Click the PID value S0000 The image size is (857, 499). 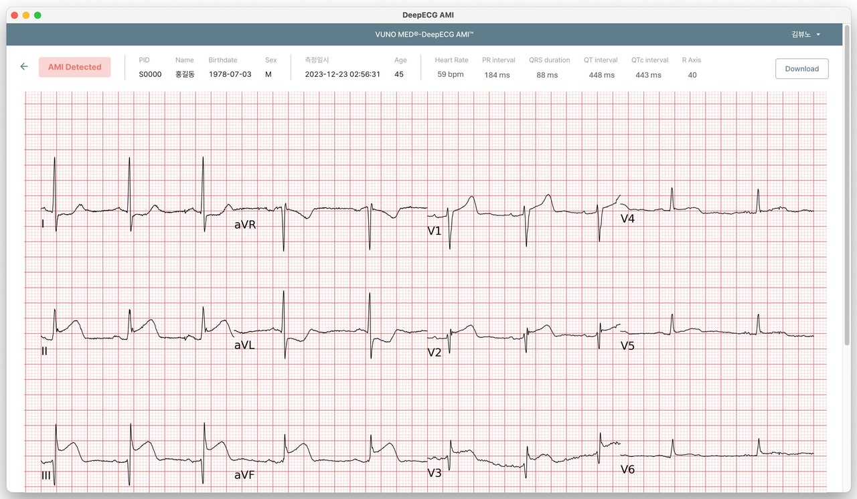coord(149,74)
